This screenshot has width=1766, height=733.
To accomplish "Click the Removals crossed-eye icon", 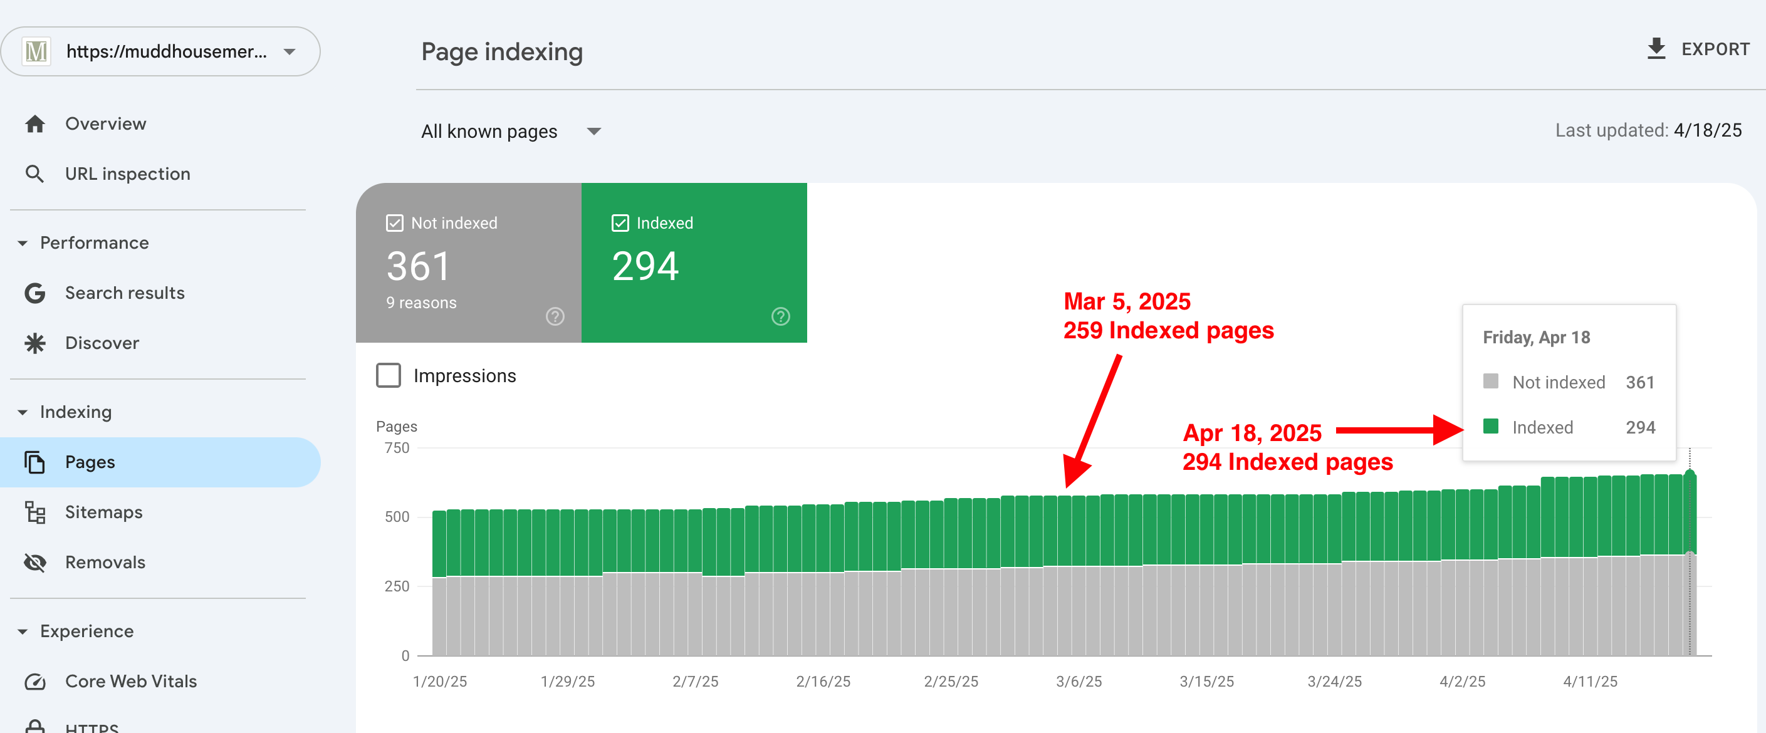I will (35, 563).
